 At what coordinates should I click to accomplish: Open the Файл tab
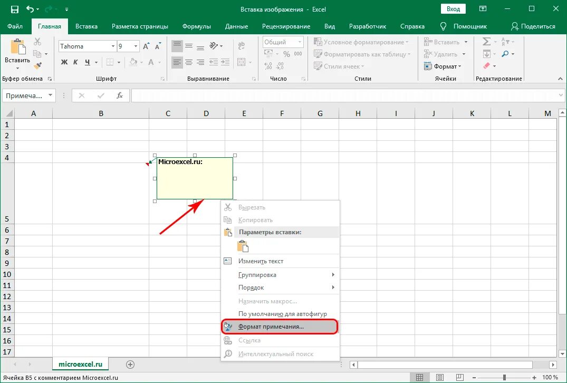coord(15,26)
